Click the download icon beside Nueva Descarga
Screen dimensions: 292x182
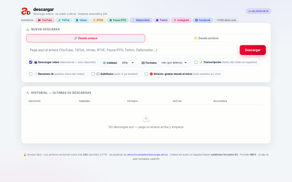click(28, 30)
